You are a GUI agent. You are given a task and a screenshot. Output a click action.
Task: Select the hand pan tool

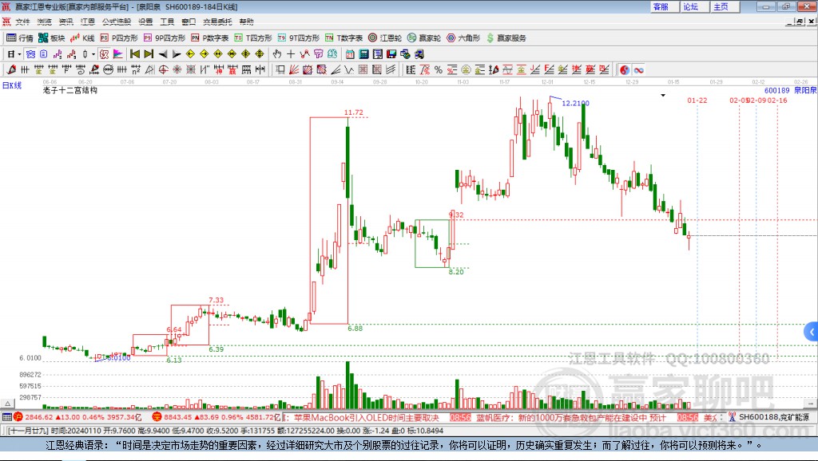277,53
